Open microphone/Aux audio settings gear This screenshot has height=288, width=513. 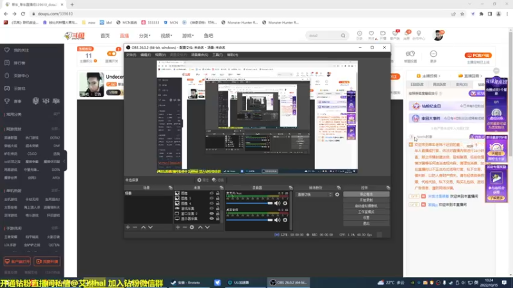click(x=285, y=203)
